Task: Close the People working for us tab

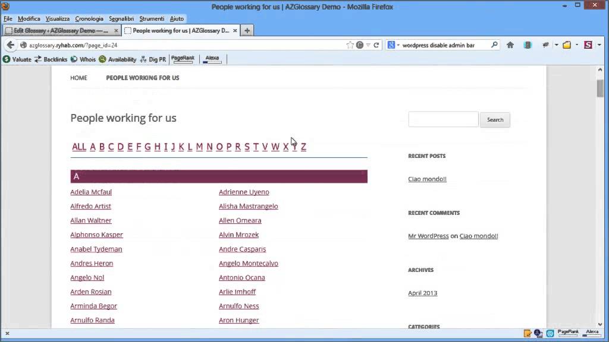Action: click(x=235, y=30)
